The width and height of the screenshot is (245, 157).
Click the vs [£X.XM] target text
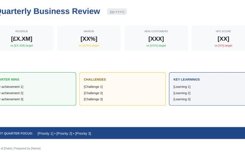click(x=22, y=46)
